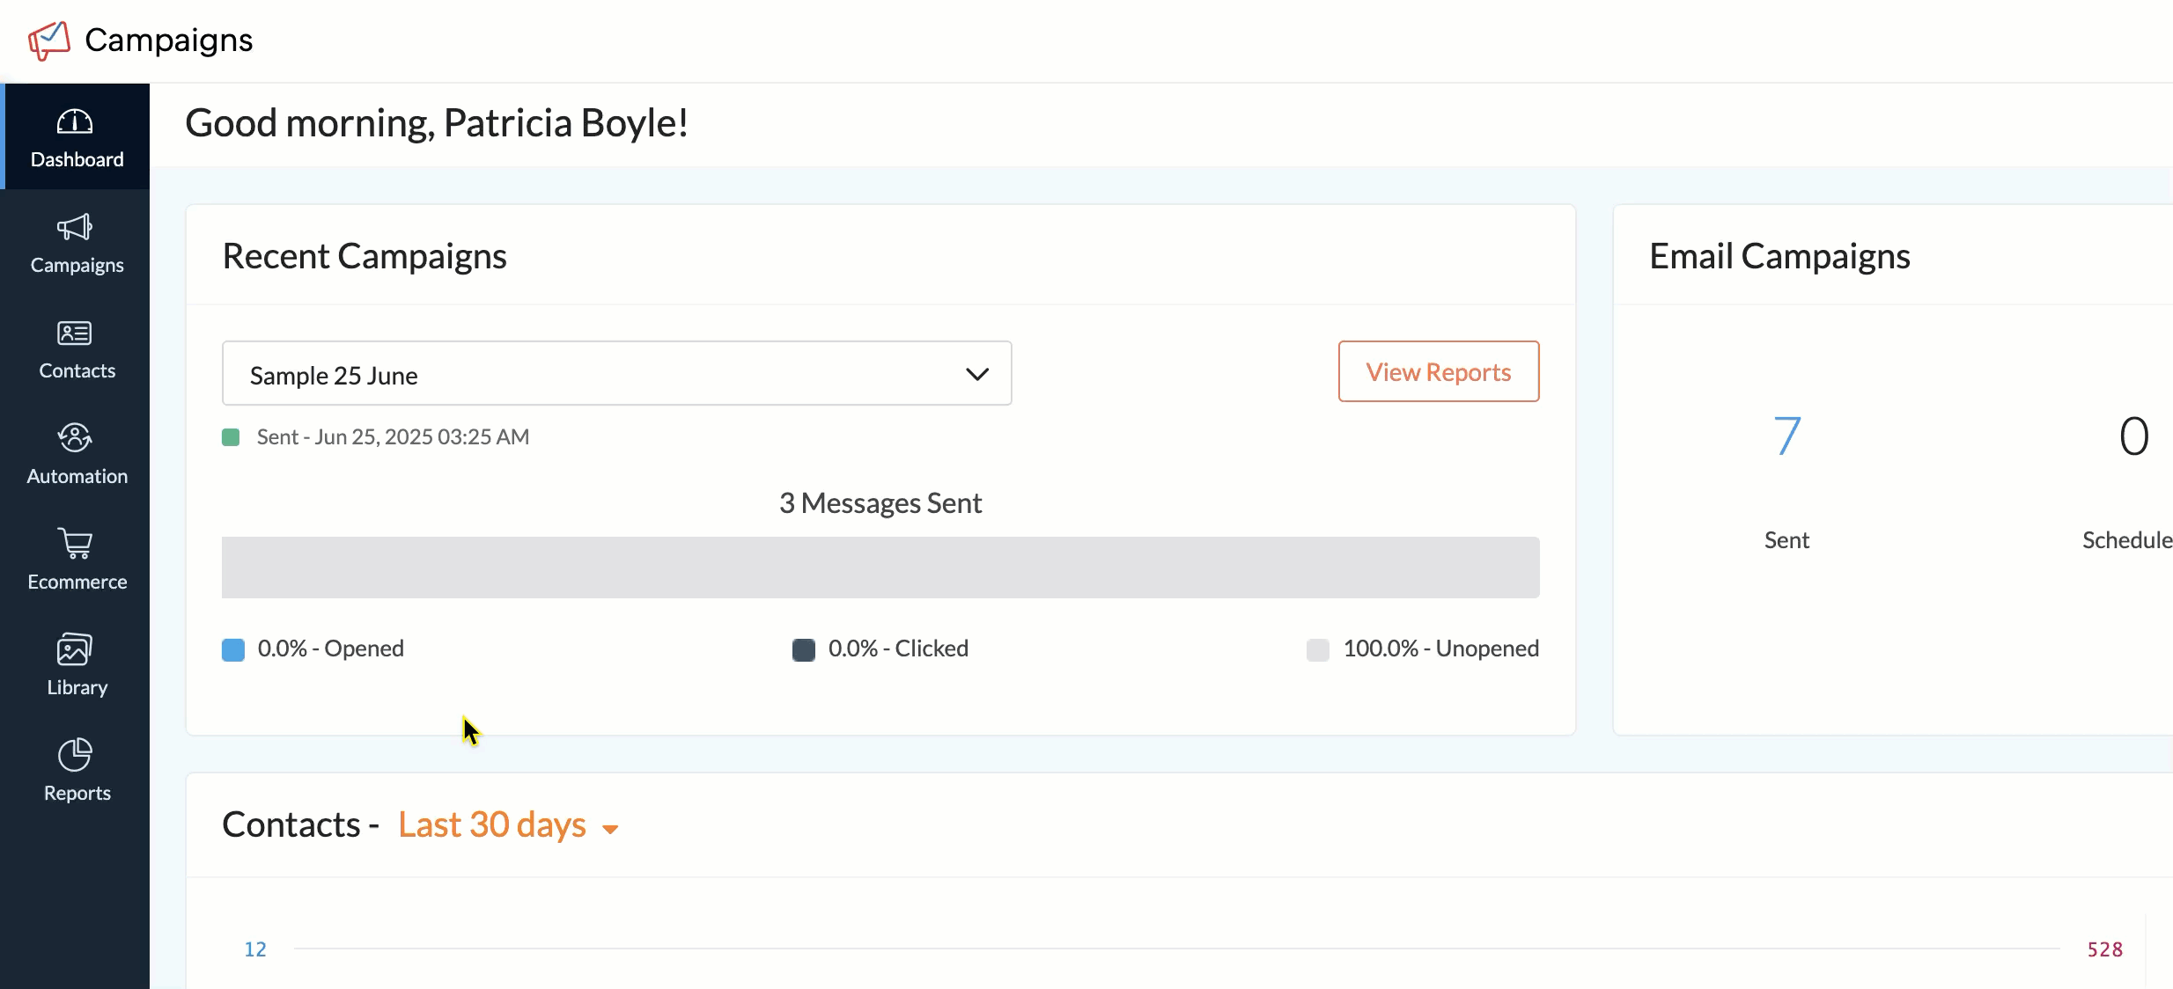Screen dimensions: 2173x989
Task: Open the Reports pie chart icon
Action: [x=75, y=755]
